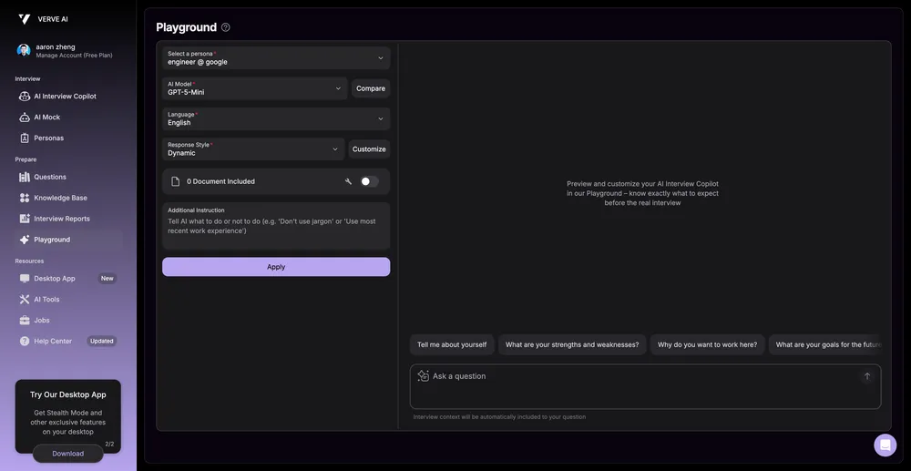Image resolution: width=911 pixels, height=471 pixels.
Task: Click the AI Tools sidebar icon
Action: [x=26, y=300]
